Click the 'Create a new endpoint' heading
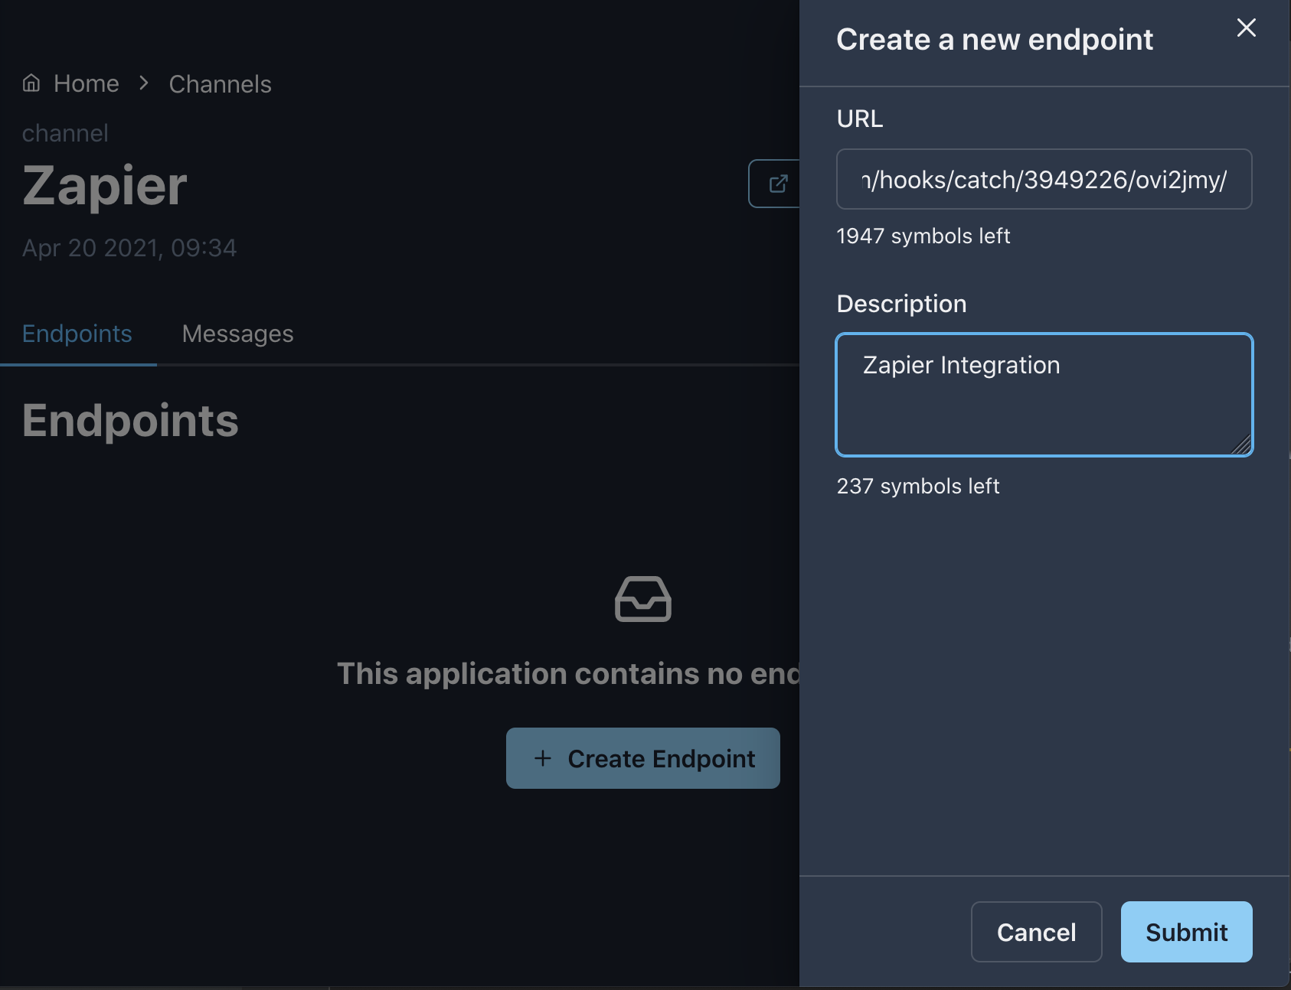 coord(994,39)
